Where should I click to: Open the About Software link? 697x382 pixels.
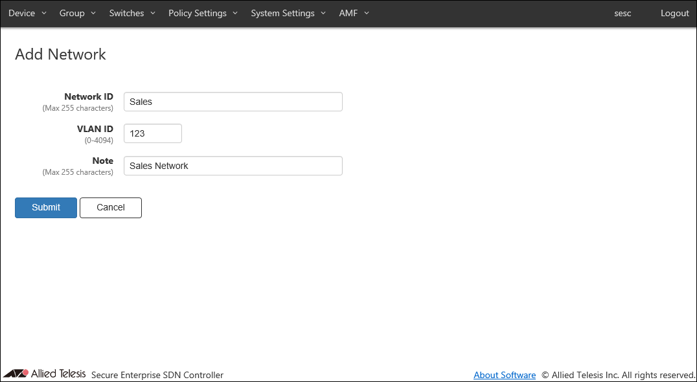[505, 375]
